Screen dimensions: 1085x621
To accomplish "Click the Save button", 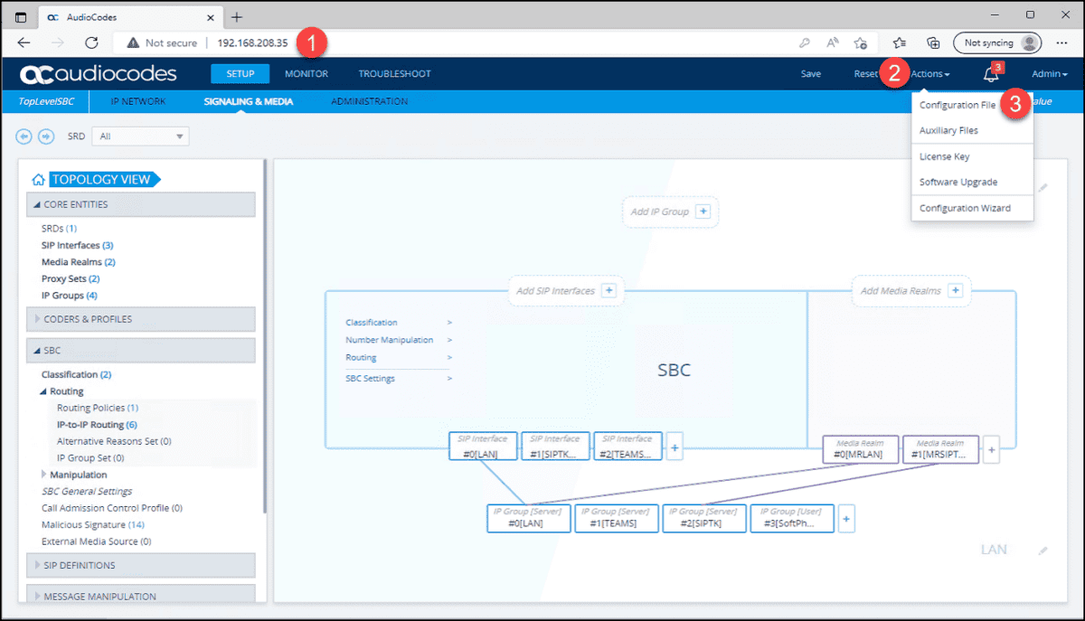I will pos(811,73).
